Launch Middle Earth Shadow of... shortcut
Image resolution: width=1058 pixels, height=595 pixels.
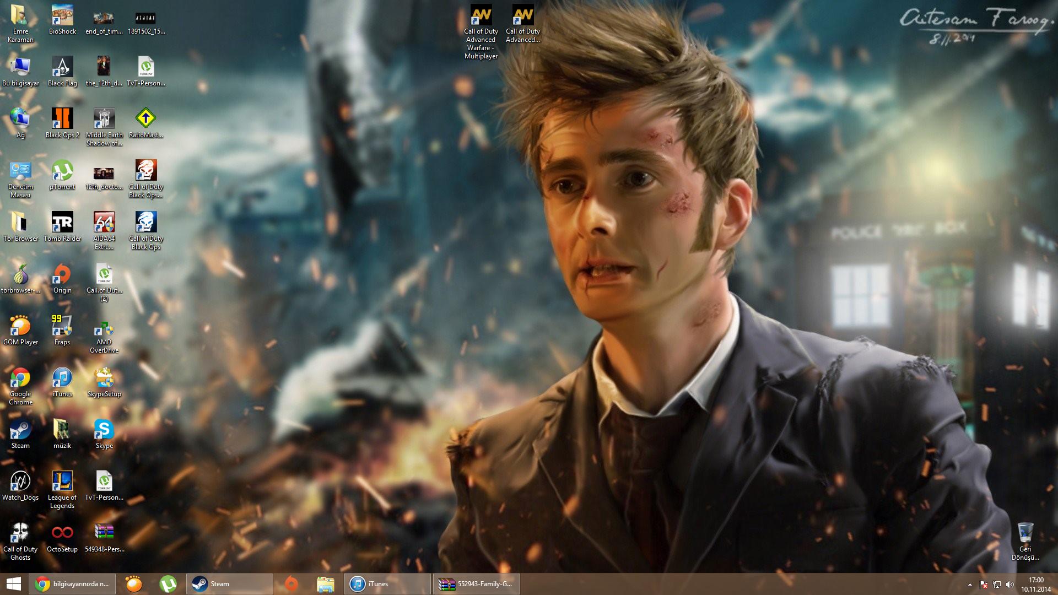[x=104, y=127]
